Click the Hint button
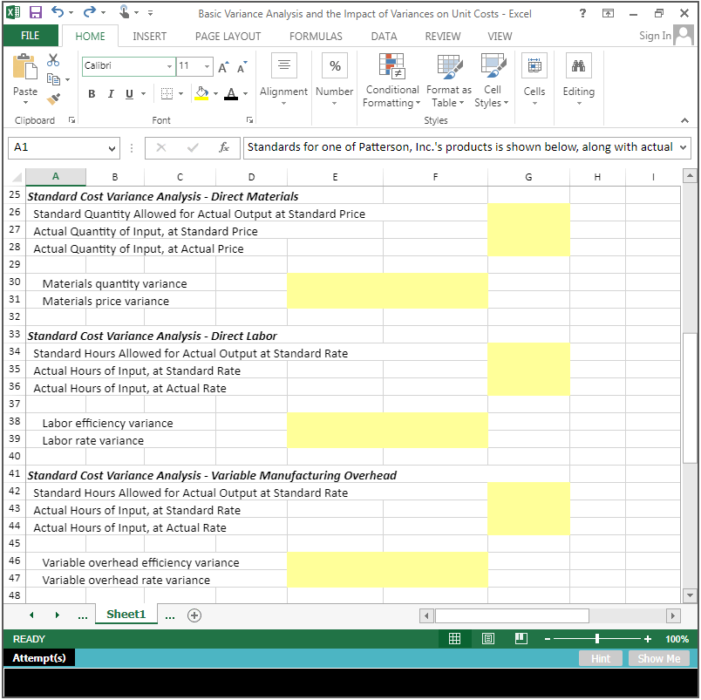The width and height of the screenshot is (701, 700). click(601, 658)
